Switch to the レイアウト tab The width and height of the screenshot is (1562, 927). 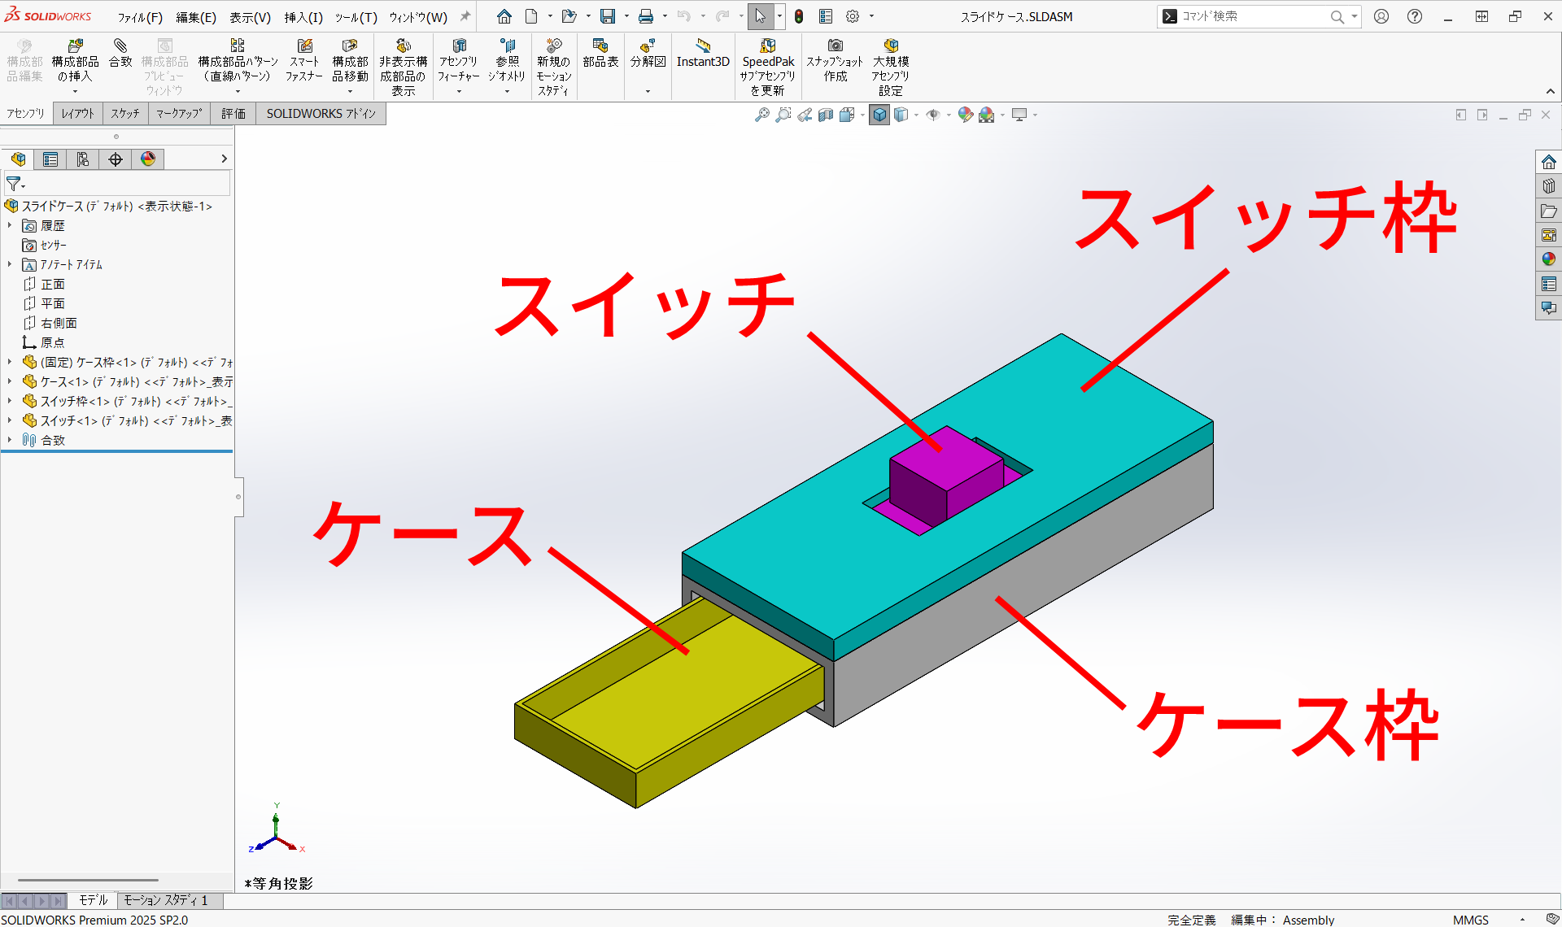click(x=78, y=114)
